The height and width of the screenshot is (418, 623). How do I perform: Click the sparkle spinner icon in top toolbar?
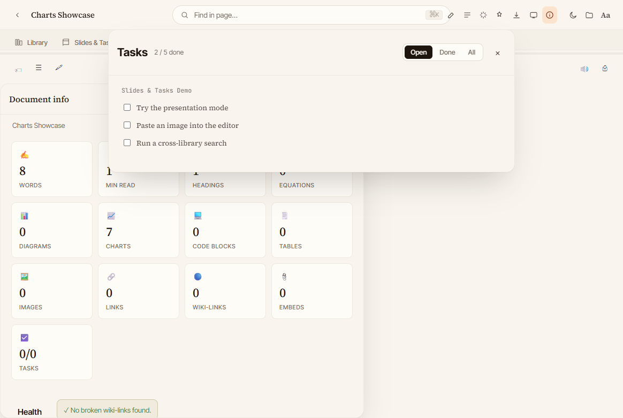483,15
